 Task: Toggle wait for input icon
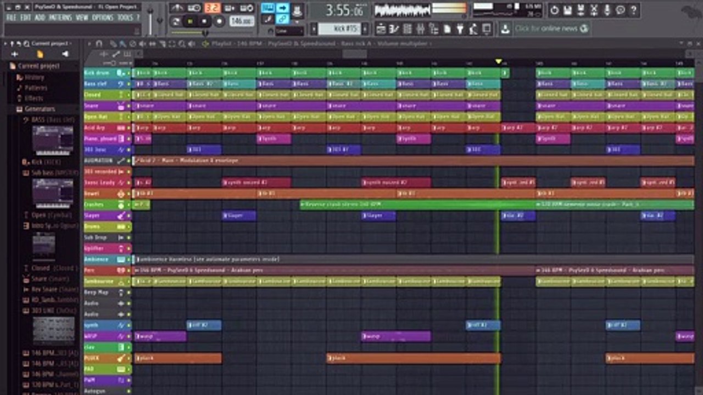coord(194,8)
